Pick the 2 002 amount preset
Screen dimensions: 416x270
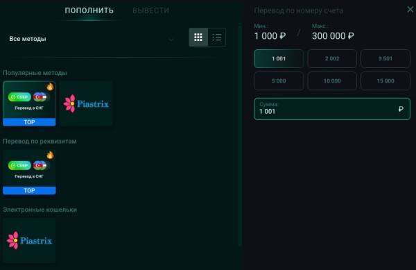coord(332,58)
